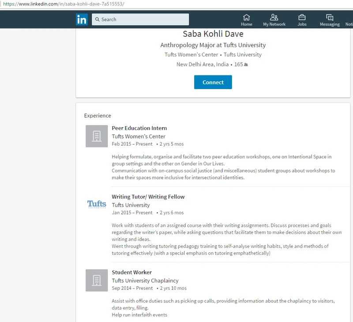Click the text 'Help run interfaith events'
The width and height of the screenshot is (353, 322).
tap(139, 315)
